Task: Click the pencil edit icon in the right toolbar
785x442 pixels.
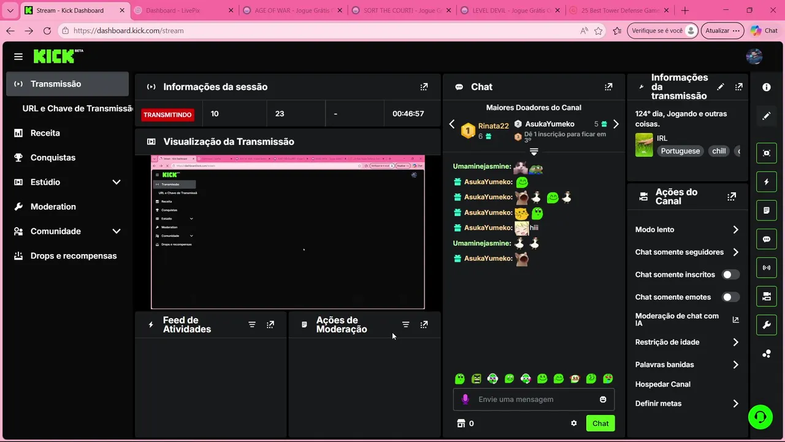Action: (x=767, y=116)
